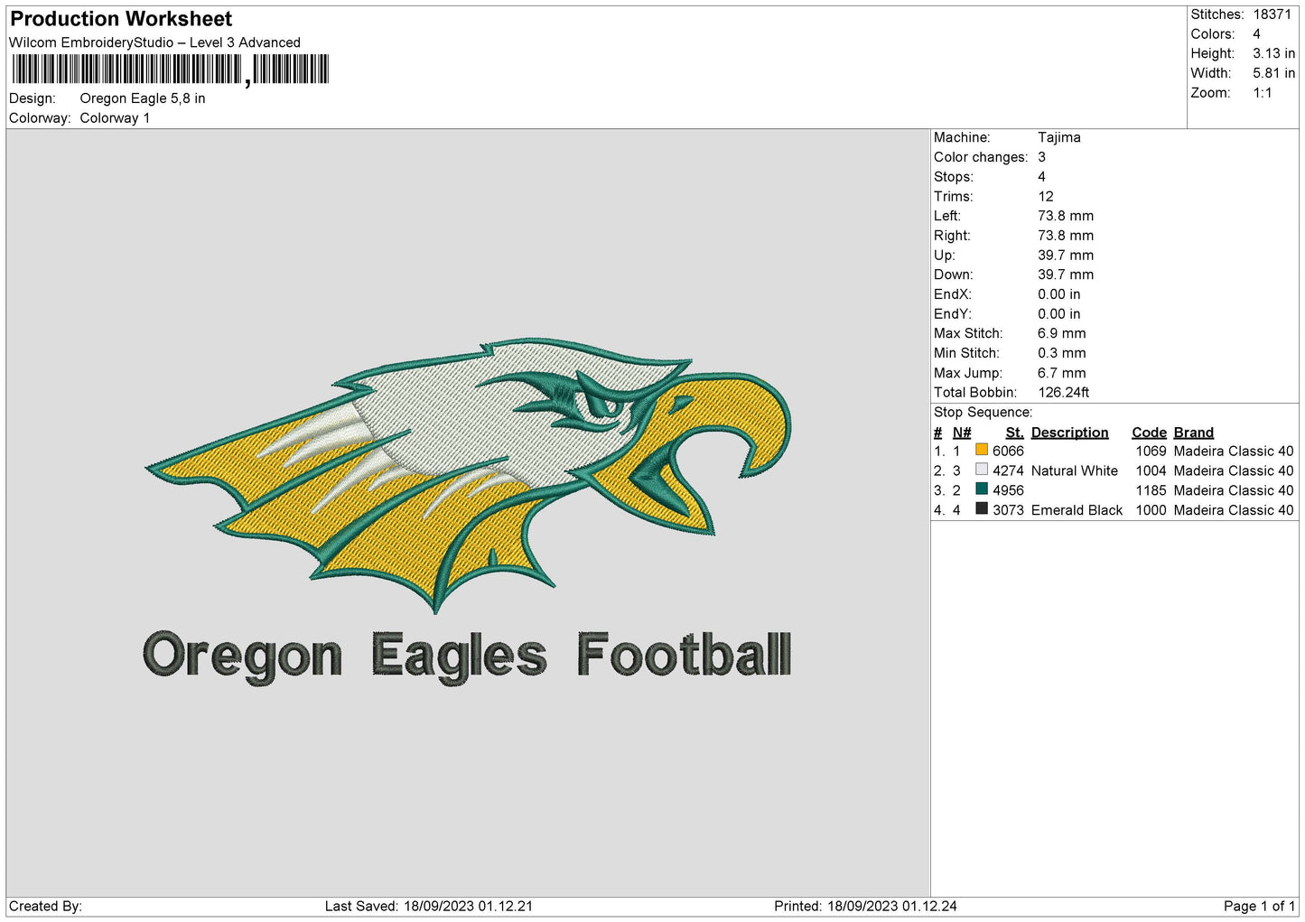The width and height of the screenshot is (1305, 922).
Task: Click the Min Stitch value 0.3 mm
Action: click(x=1061, y=353)
